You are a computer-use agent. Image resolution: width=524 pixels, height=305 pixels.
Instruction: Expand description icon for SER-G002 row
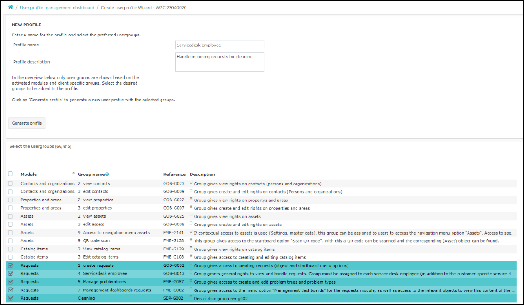(x=191, y=297)
